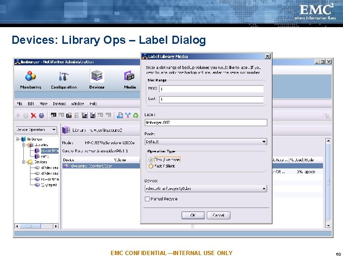This screenshot has height=257, width=343.
Task: Click the grey info properties toolbar icon
Action: click(26, 115)
